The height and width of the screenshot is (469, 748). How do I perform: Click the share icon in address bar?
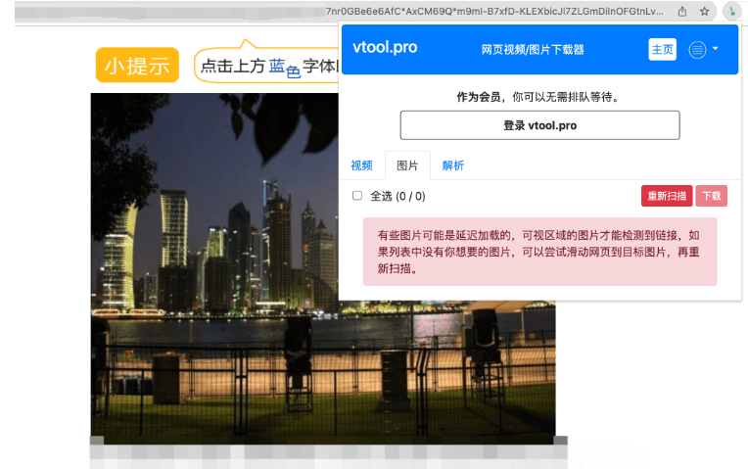[682, 11]
